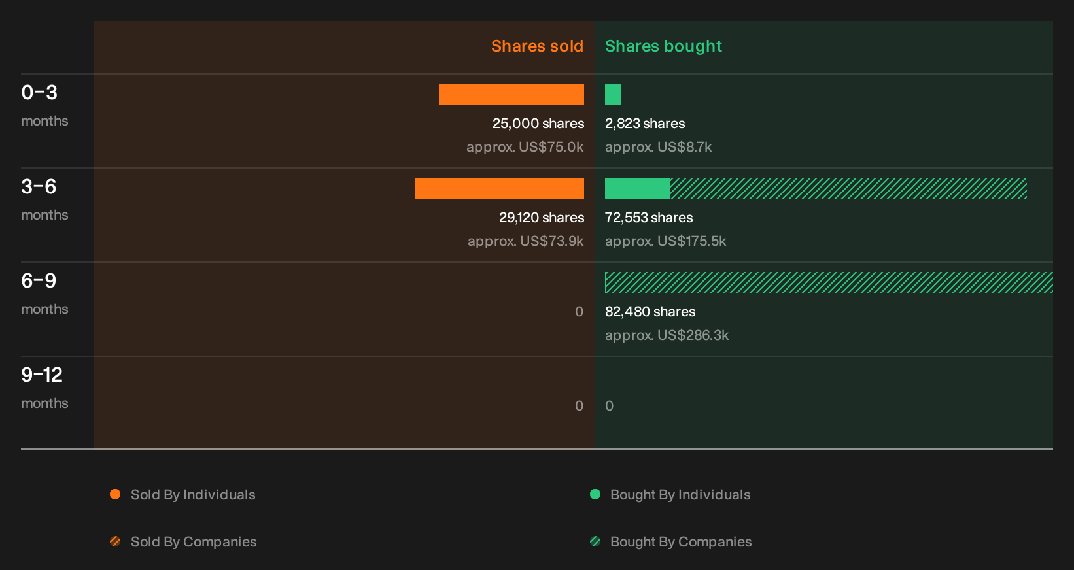Click the "29,120 shares" value

click(x=542, y=218)
